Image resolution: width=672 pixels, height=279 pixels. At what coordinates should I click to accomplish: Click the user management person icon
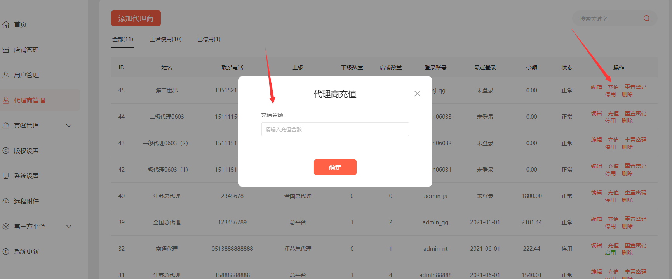(6, 75)
